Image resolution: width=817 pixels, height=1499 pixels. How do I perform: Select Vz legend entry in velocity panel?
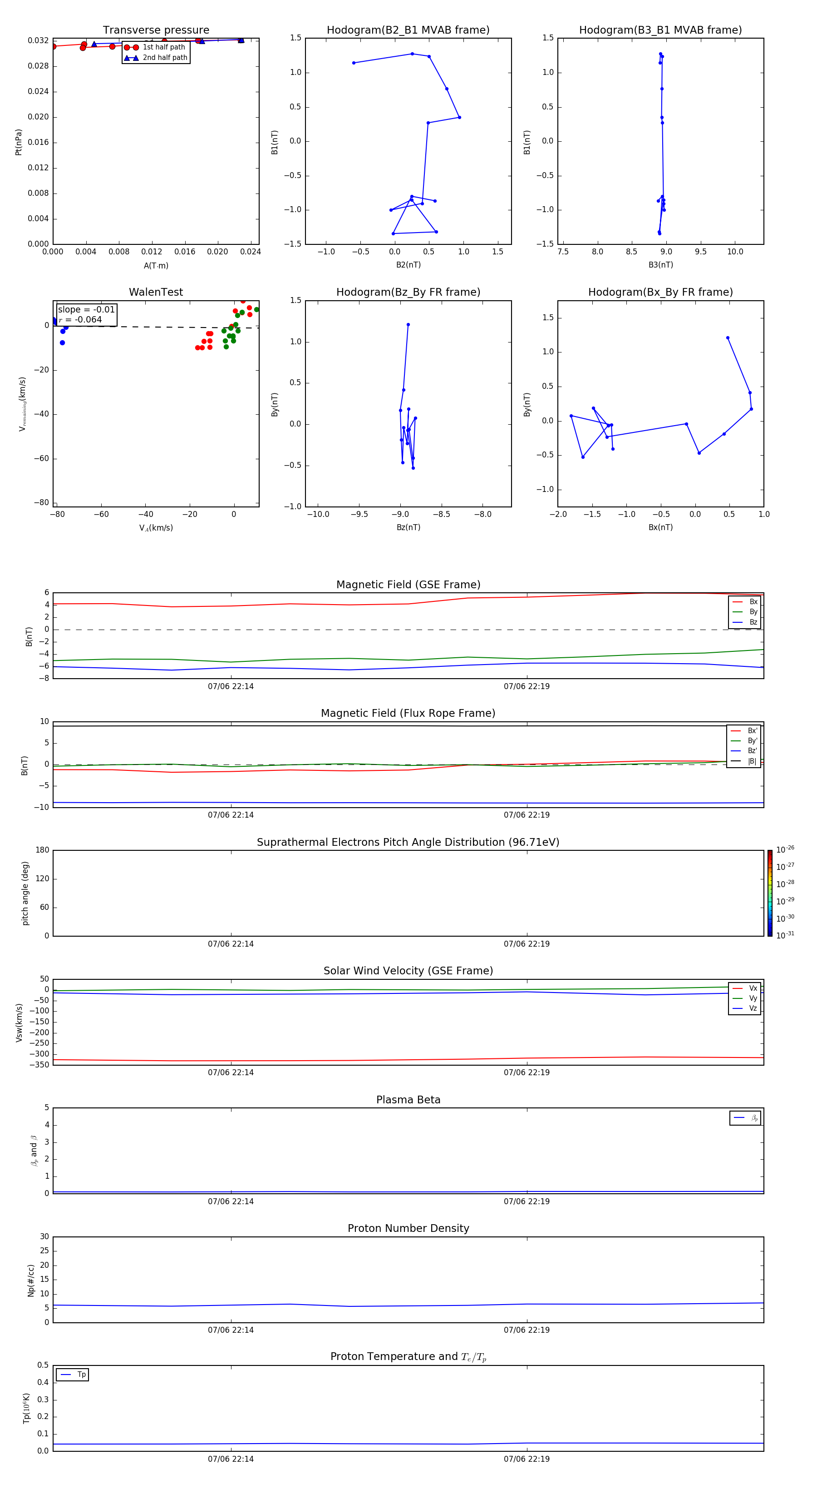coord(745,1008)
